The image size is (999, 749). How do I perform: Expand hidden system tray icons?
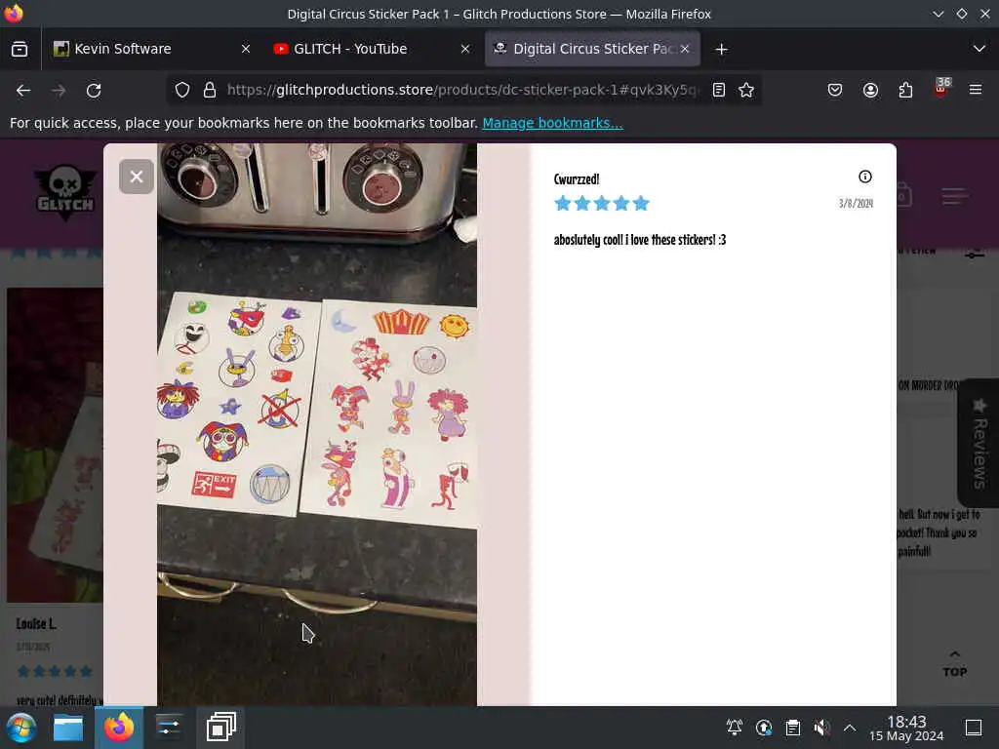(850, 728)
